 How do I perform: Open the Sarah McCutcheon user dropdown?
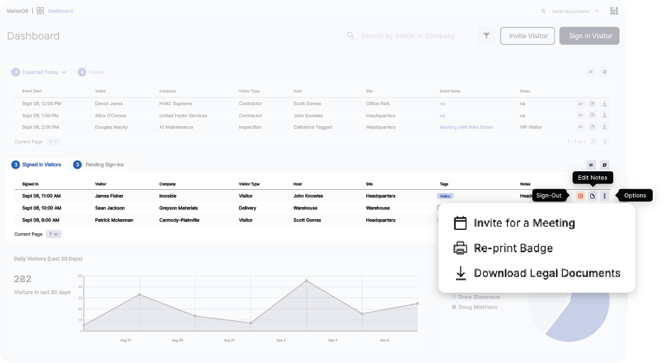click(596, 11)
